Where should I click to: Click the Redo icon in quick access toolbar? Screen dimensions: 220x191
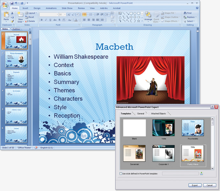point(22,3)
